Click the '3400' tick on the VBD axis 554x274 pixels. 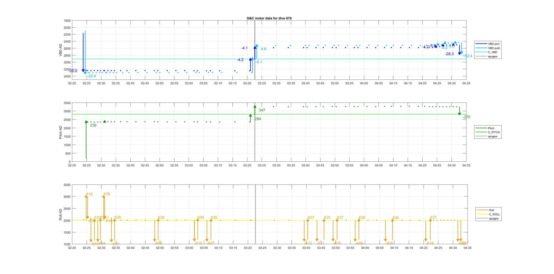(67, 76)
